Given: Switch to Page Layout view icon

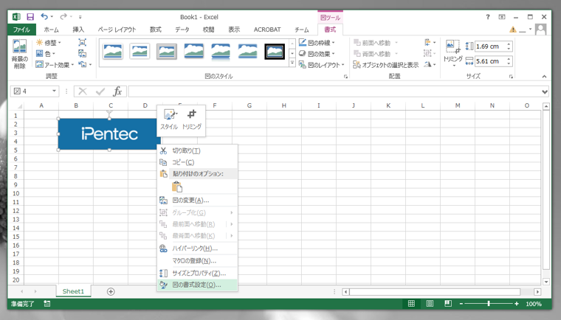Looking at the screenshot, I should (430, 304).
